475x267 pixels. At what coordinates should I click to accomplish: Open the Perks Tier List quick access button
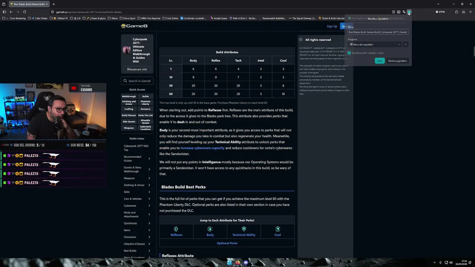pos(145,115)
